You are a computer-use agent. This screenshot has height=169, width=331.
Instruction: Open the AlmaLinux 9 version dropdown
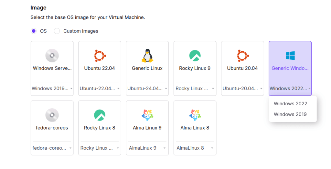pos(147,148)
